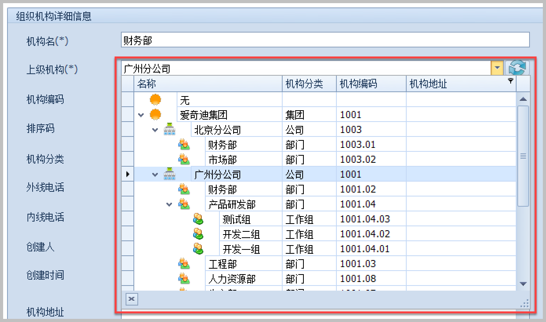The height and width of the screenshot is (322, 546).
Task: Click the department icon of 人力资源部
Action: click(x=184, y=279)
